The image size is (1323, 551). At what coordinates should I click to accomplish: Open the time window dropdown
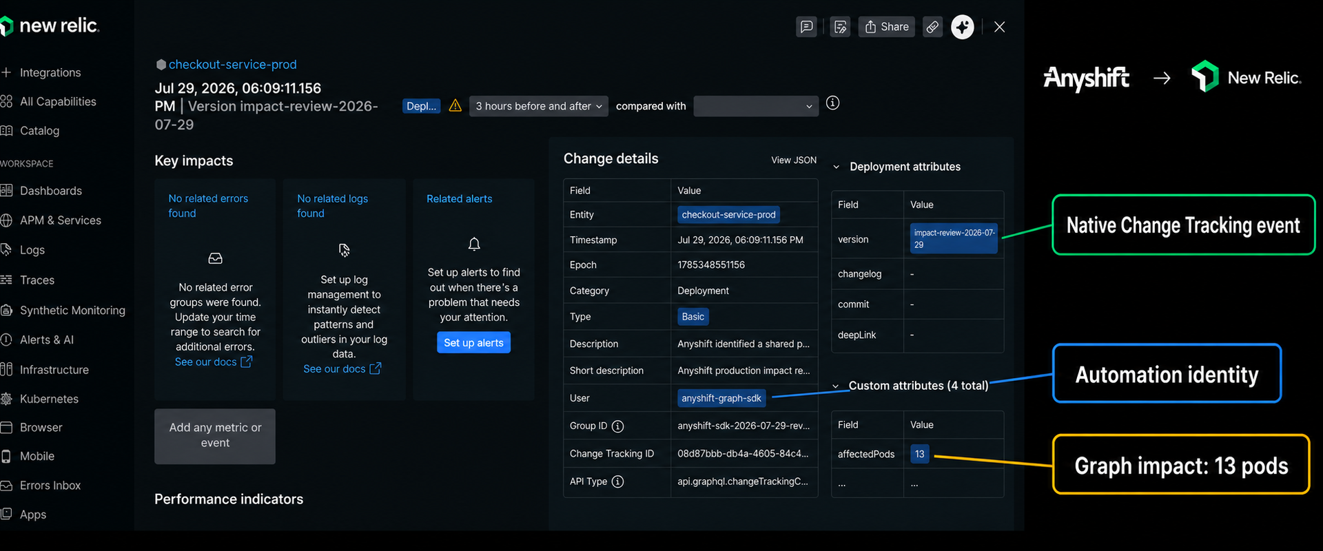click(539, 106)
